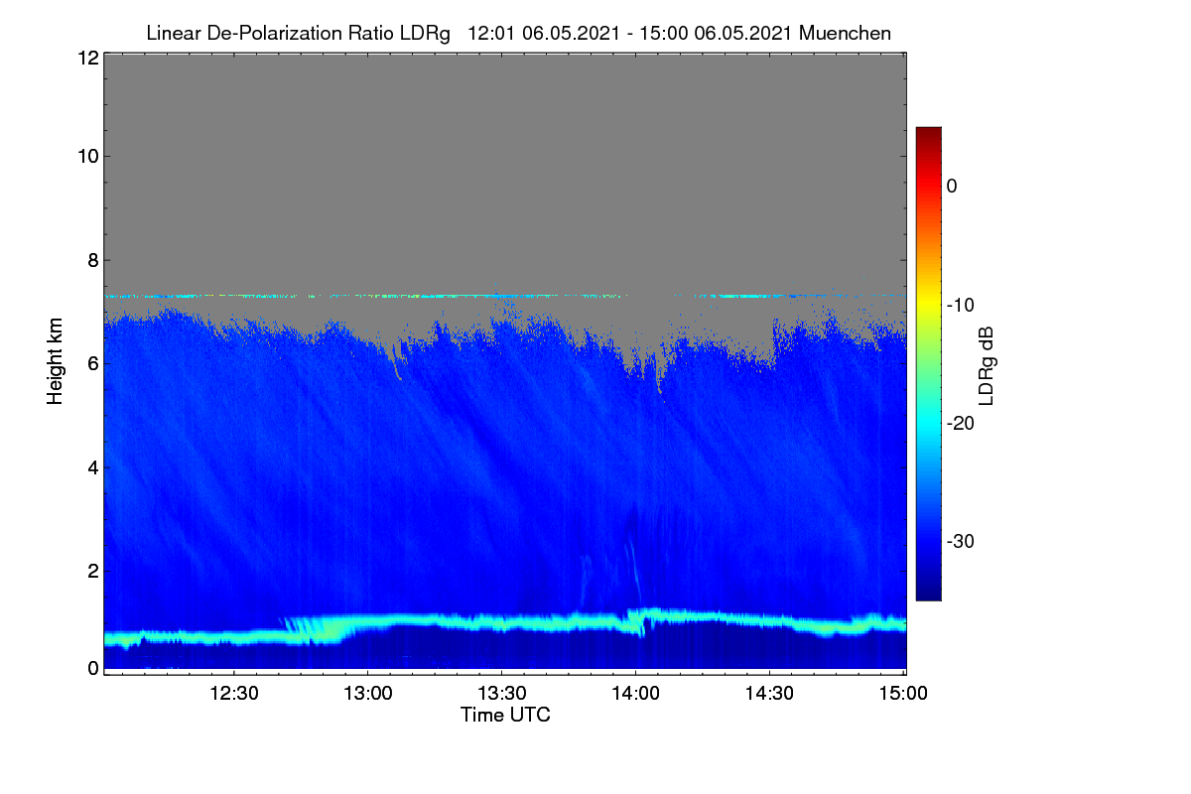Screen dimensions: 1191x794
Task: Click the gray no-data region above 8 km
Action: [x=505, y=159]
